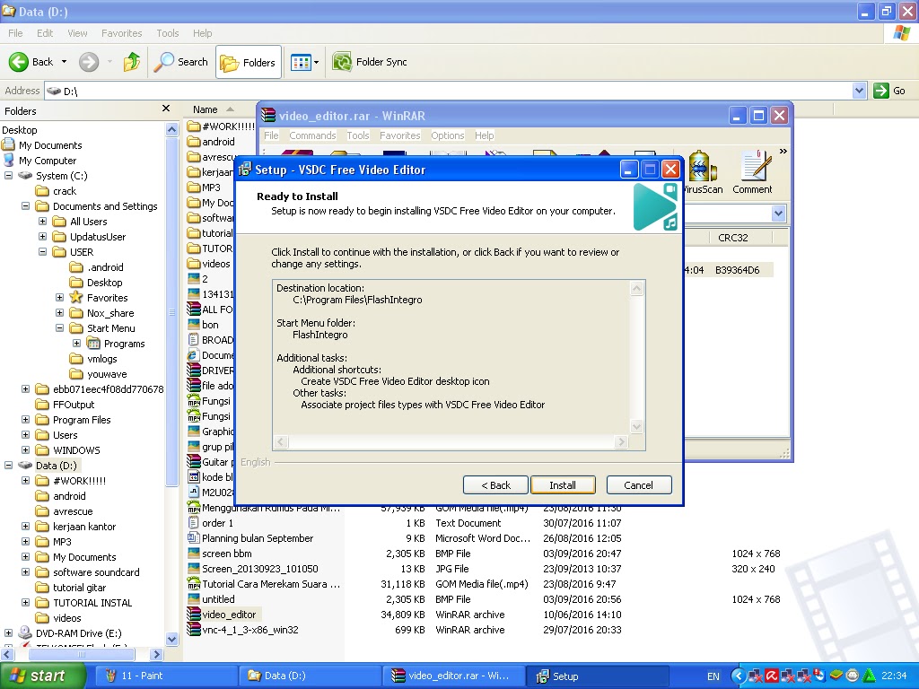Open Help menu in Explorer window

click(202, 33)
